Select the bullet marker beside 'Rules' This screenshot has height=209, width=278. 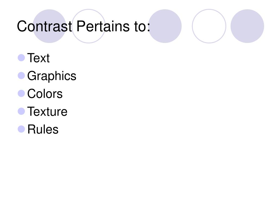click(x=21, y=129)
